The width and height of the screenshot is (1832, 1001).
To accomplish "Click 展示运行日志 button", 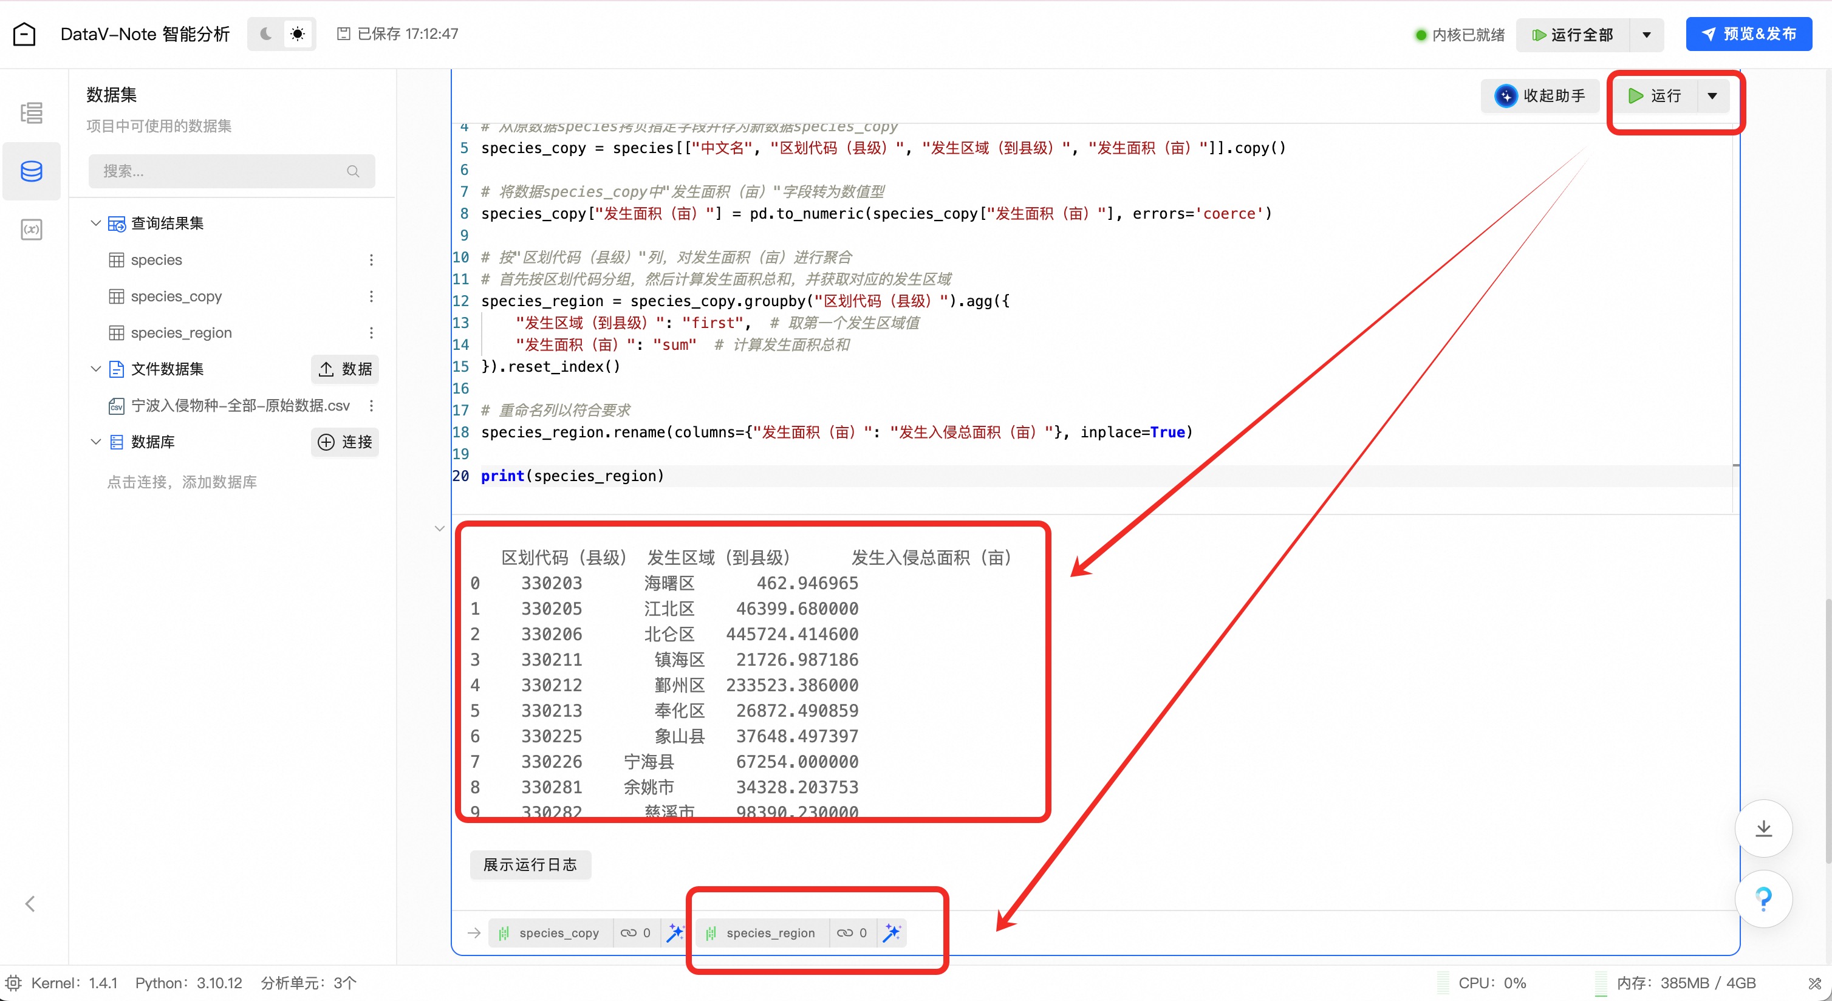I will pyautogui.click(x=530, y=864).
